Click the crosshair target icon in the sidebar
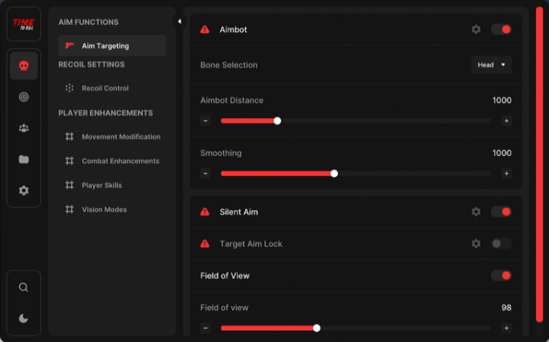This screenshot has width=549, height=342. tap(24, 97)
